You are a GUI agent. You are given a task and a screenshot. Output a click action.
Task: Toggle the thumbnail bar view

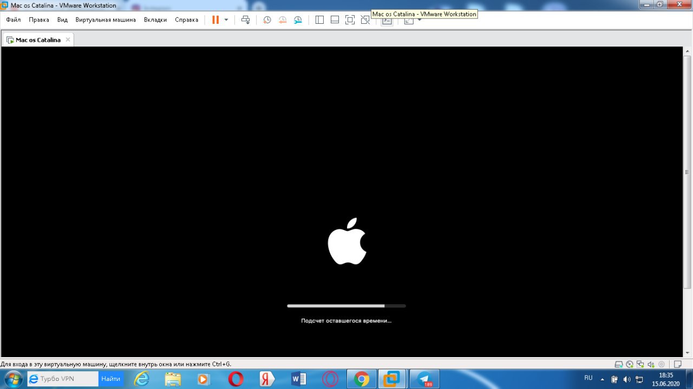335,19
